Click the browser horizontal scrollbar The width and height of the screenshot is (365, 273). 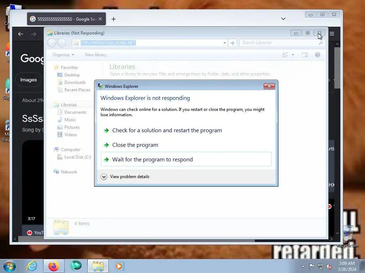tap(137, 239)
